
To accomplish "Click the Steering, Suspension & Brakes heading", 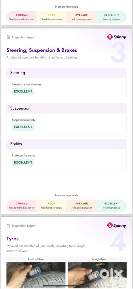I will click(x=42, y=50).
